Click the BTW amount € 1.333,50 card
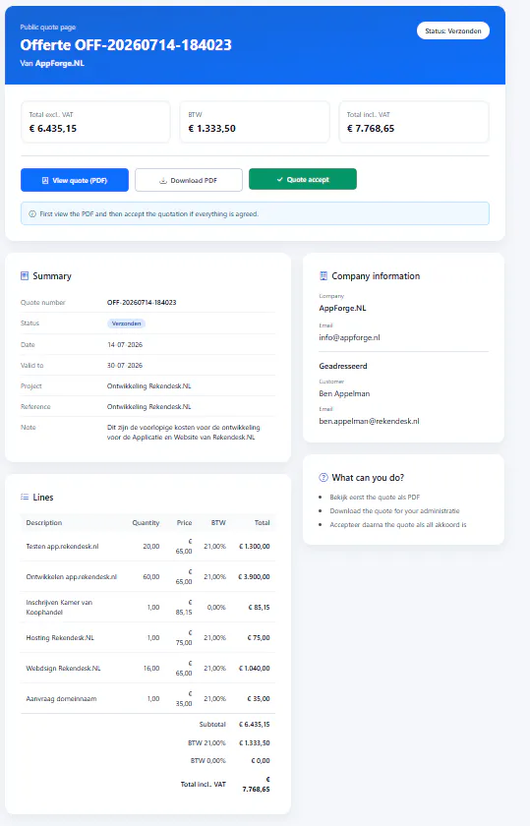530x826 pixels. coord(255,122)
